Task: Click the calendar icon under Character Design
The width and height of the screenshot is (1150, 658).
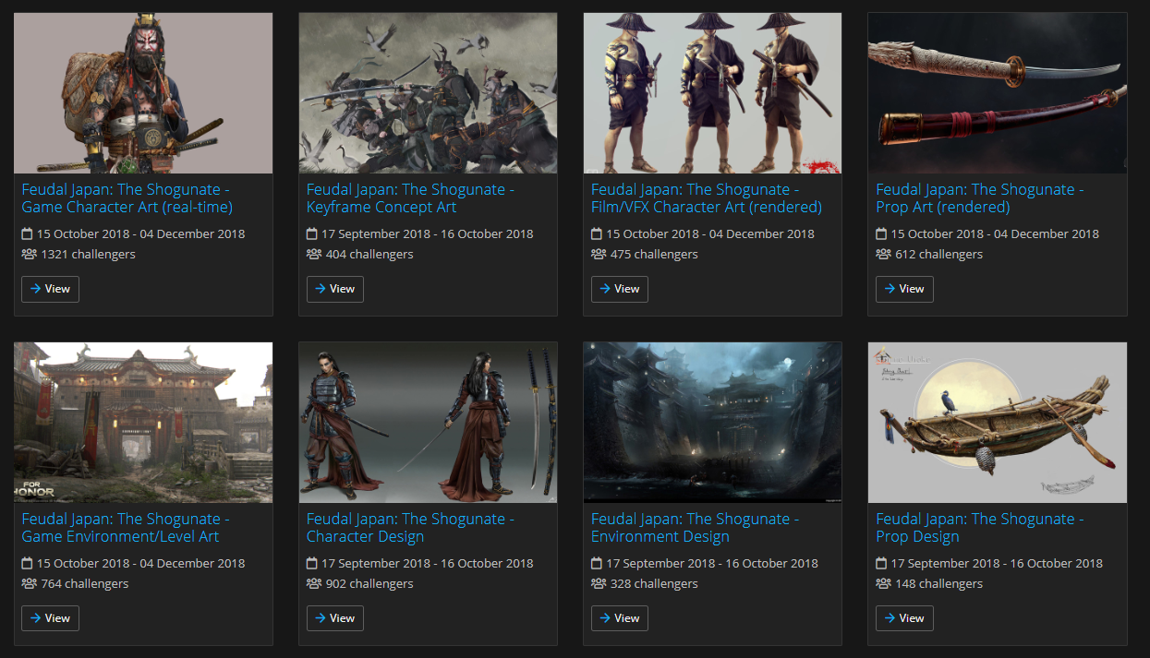Action: pos(312,563)
